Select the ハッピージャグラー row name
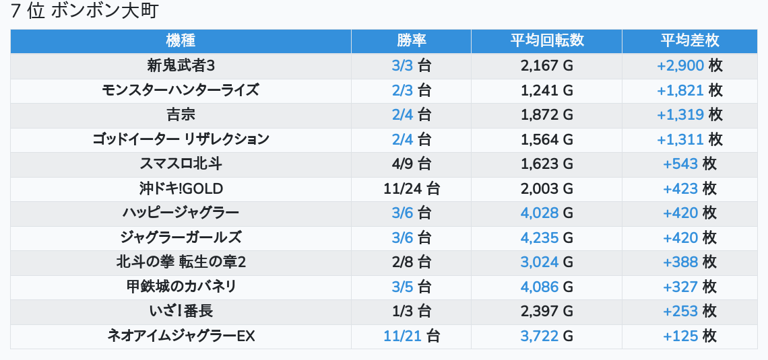Image resolution: width=768 pixels, height=360 pixels. [x=181, y=213]
